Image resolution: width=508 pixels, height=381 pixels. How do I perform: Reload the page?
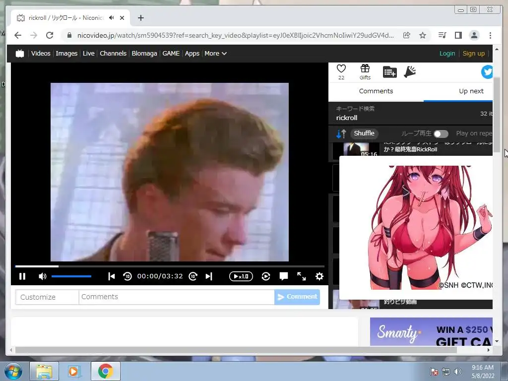[x=50, y=35]
